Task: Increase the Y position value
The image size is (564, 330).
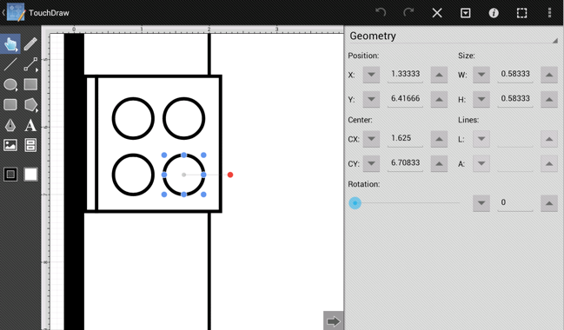Action: pos(439,99)
